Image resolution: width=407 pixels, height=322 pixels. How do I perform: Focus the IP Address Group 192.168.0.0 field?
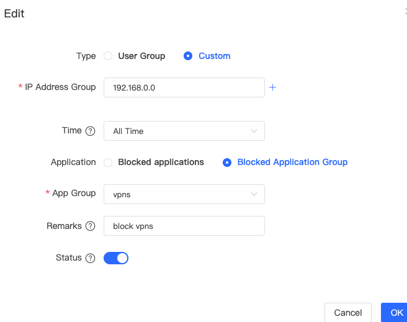point(184,87)
